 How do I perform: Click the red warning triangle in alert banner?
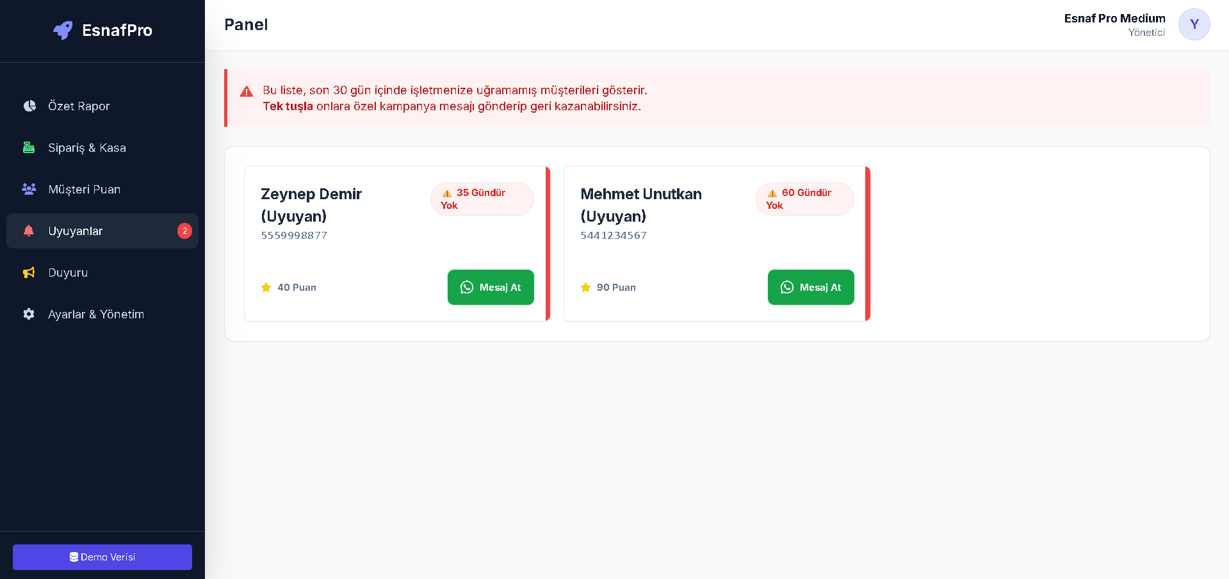point(247,92)
